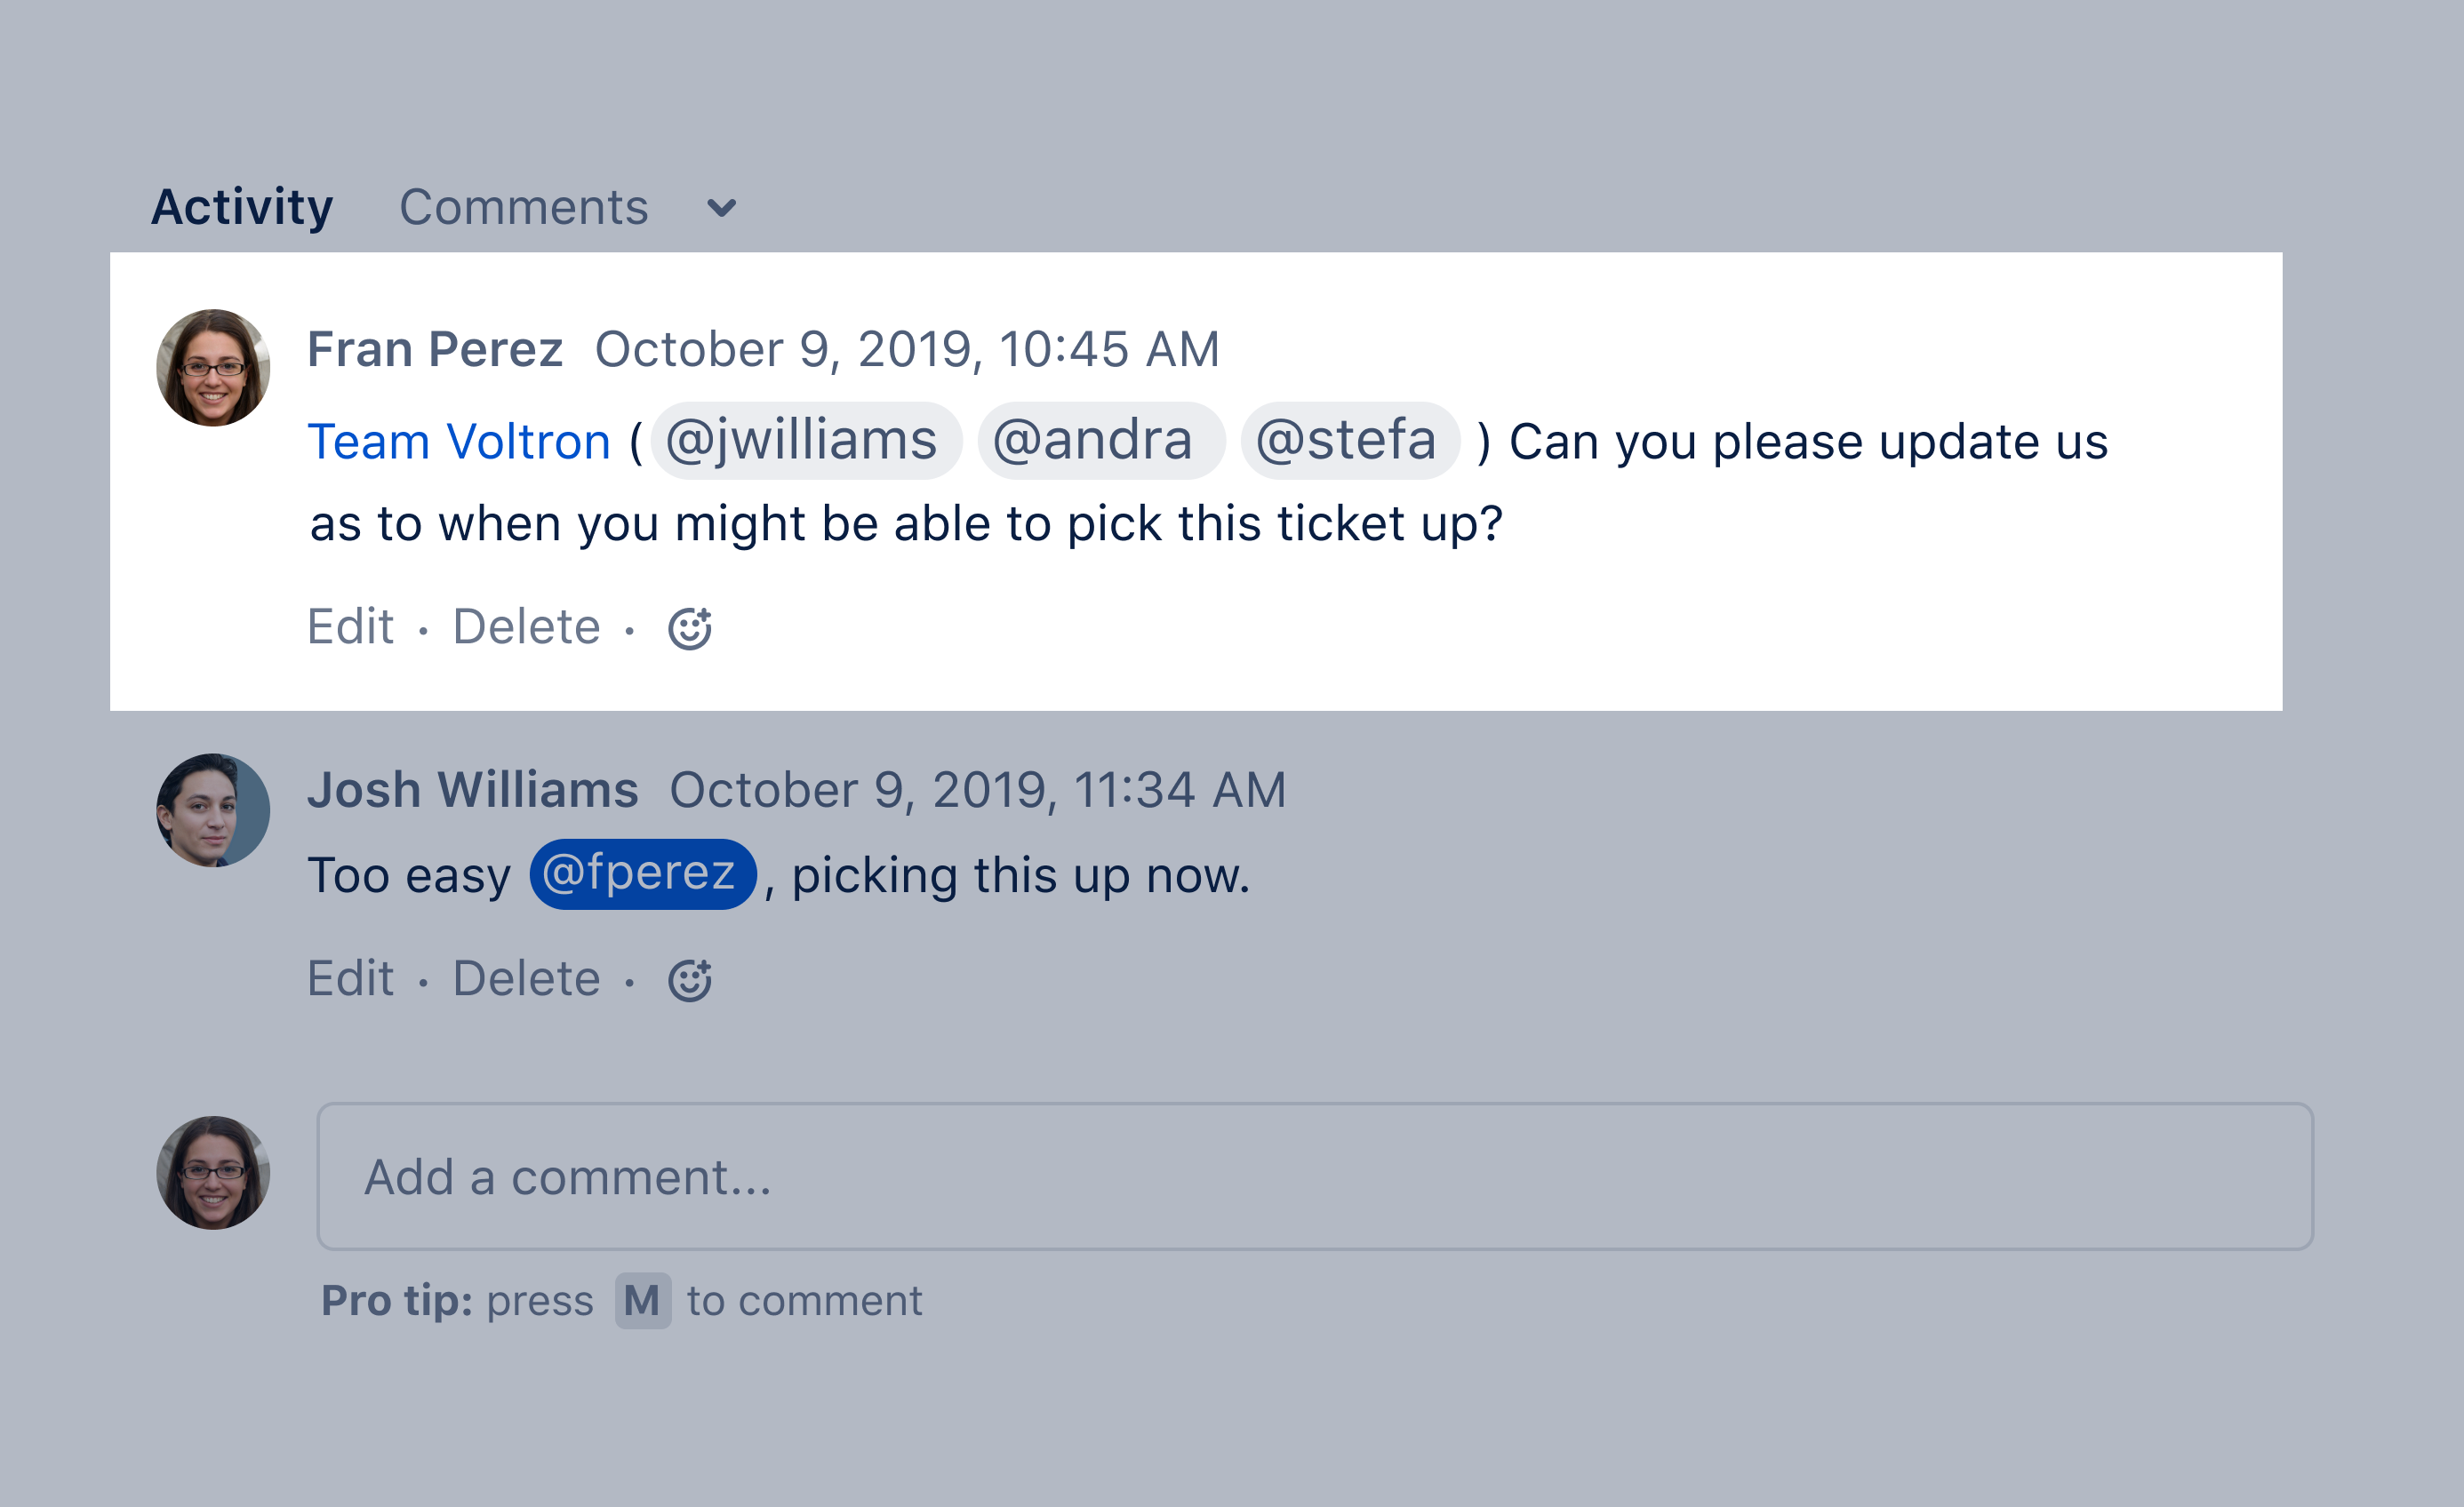
Task: Click the Add a comment field
Action: (1314, 1176)
